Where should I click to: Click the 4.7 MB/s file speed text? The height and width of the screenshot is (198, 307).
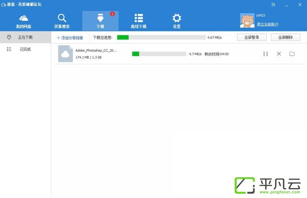tap(195, 54)
